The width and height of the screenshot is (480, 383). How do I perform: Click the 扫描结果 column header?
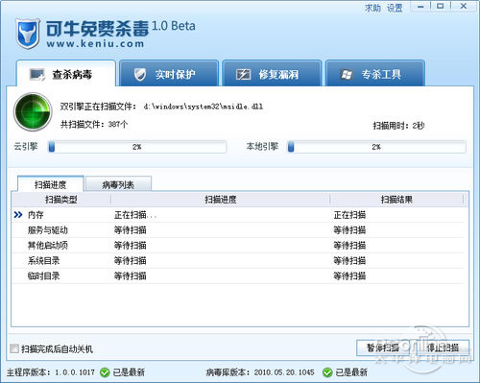(x=396, y=200)
